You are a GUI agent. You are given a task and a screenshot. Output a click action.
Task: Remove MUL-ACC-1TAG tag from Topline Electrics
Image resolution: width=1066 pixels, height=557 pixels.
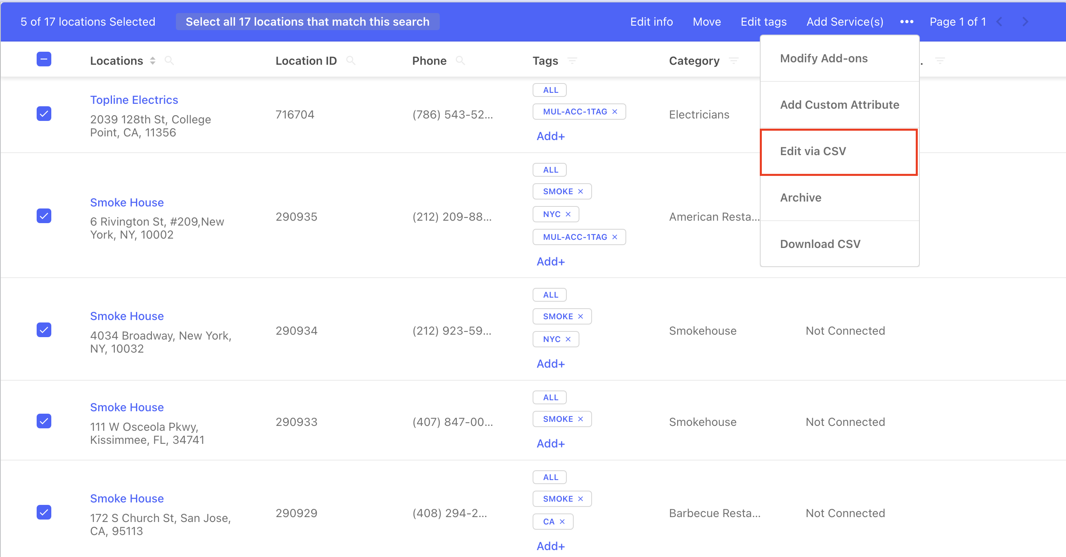coord(614,112)
